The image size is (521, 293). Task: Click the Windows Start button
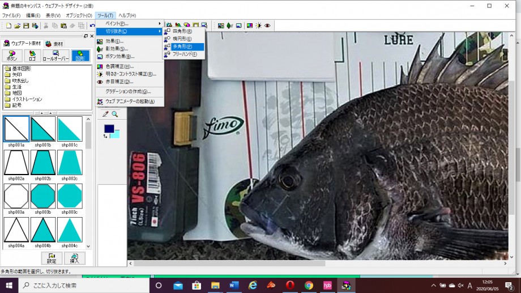[9, 286]
